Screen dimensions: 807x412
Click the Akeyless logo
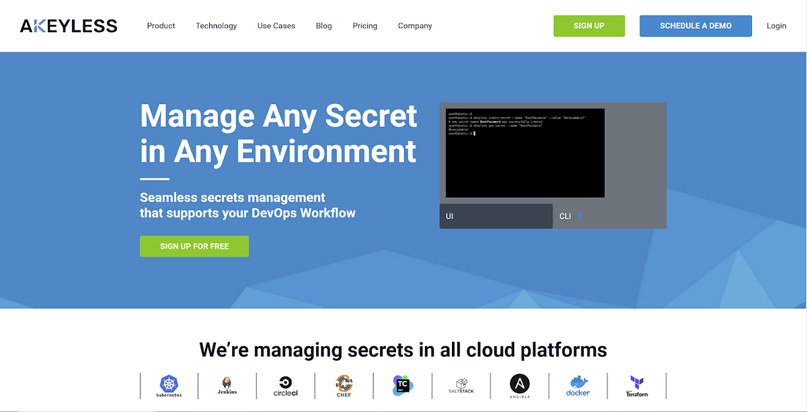[69, 26]
